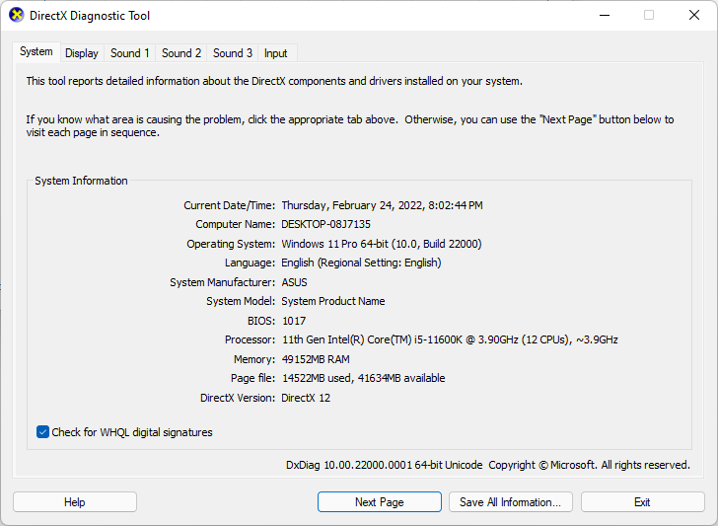
Task: Open the Display tab
Action: click(x=82, y=53)
